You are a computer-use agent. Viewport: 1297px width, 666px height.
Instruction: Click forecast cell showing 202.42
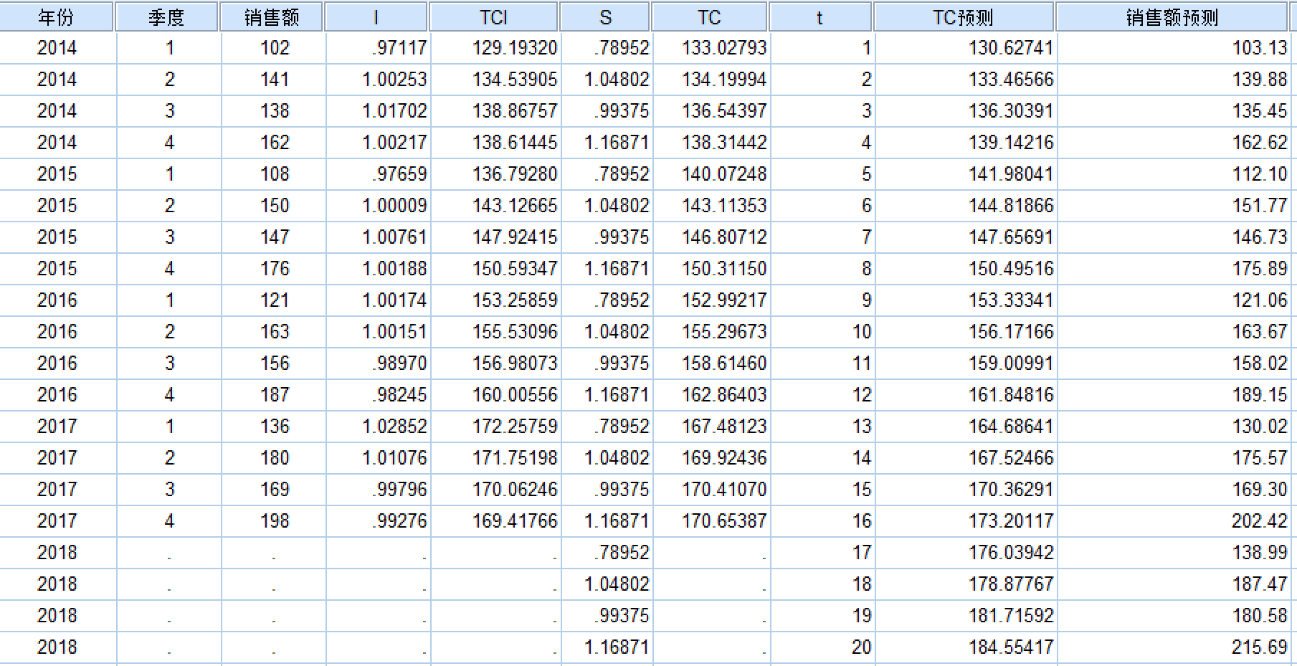click(x=1174, y=521)
